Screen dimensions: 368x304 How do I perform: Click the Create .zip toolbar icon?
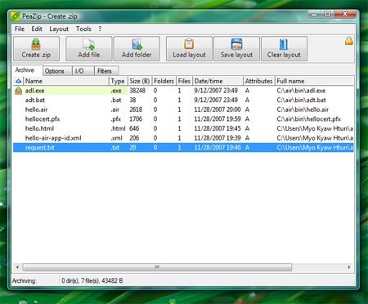tap(36, 44)
